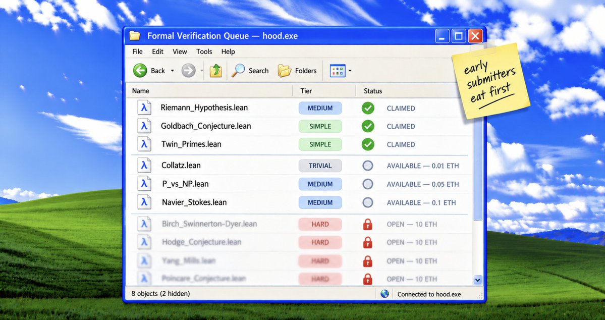This screenshot has height=320, width=605.
Task: Click the "AVAILABLE — 0.1 ETH" status text
Action: 421,203
